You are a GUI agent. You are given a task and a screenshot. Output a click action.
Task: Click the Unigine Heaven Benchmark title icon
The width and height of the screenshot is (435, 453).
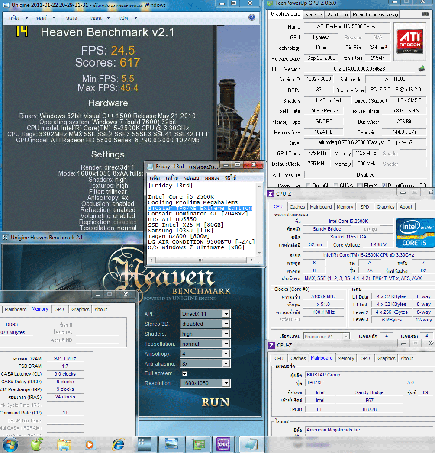5,238
